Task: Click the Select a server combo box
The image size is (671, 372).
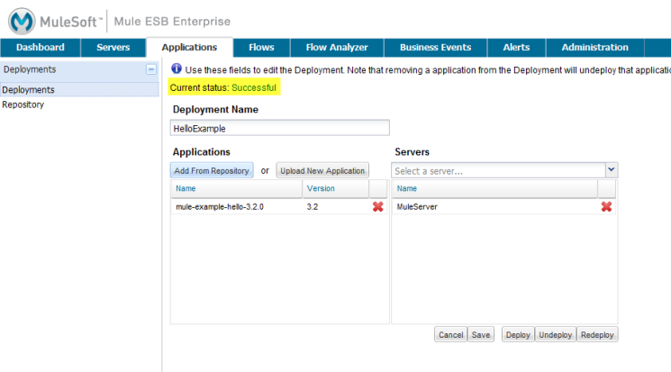Action: (498, 170)
